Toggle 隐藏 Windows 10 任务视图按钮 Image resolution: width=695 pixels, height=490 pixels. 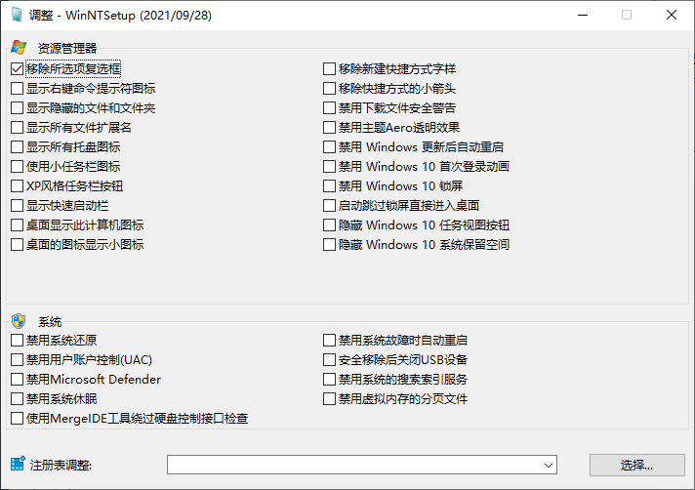coord(329,225)
